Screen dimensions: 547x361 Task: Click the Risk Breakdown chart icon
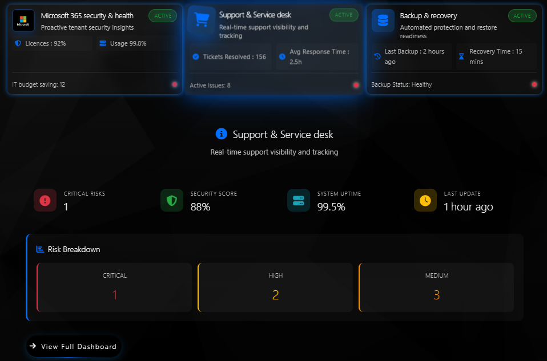coord(40,249)
